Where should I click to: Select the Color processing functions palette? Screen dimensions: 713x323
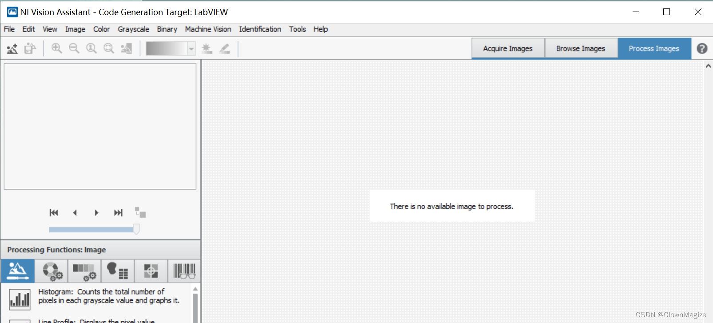(52, 271)
